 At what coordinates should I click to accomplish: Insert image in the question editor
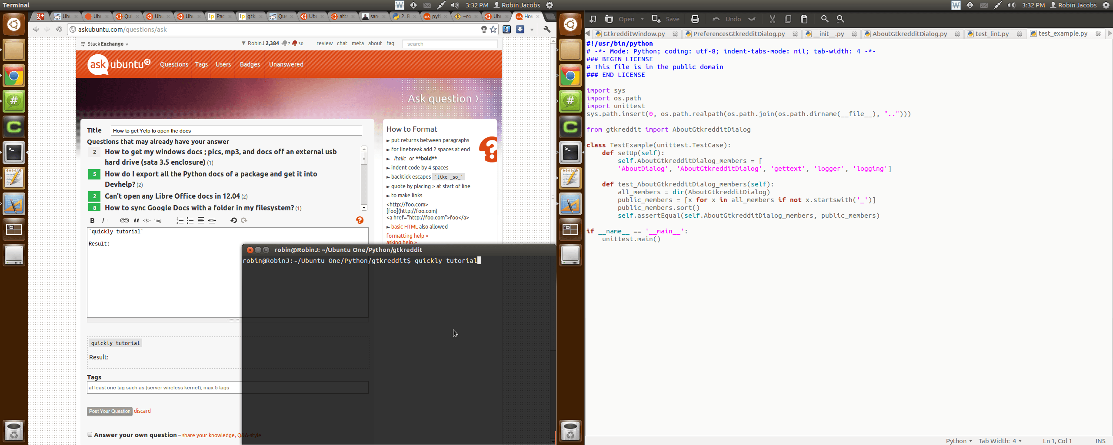pyautogui.click(x=157, y=220)
